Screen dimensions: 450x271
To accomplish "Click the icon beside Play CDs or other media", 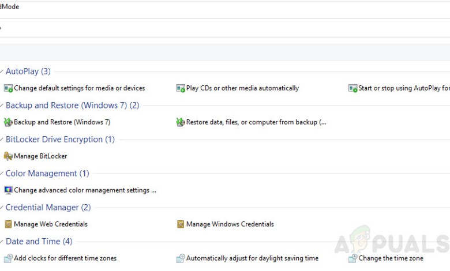I will [x=181, y=88].
